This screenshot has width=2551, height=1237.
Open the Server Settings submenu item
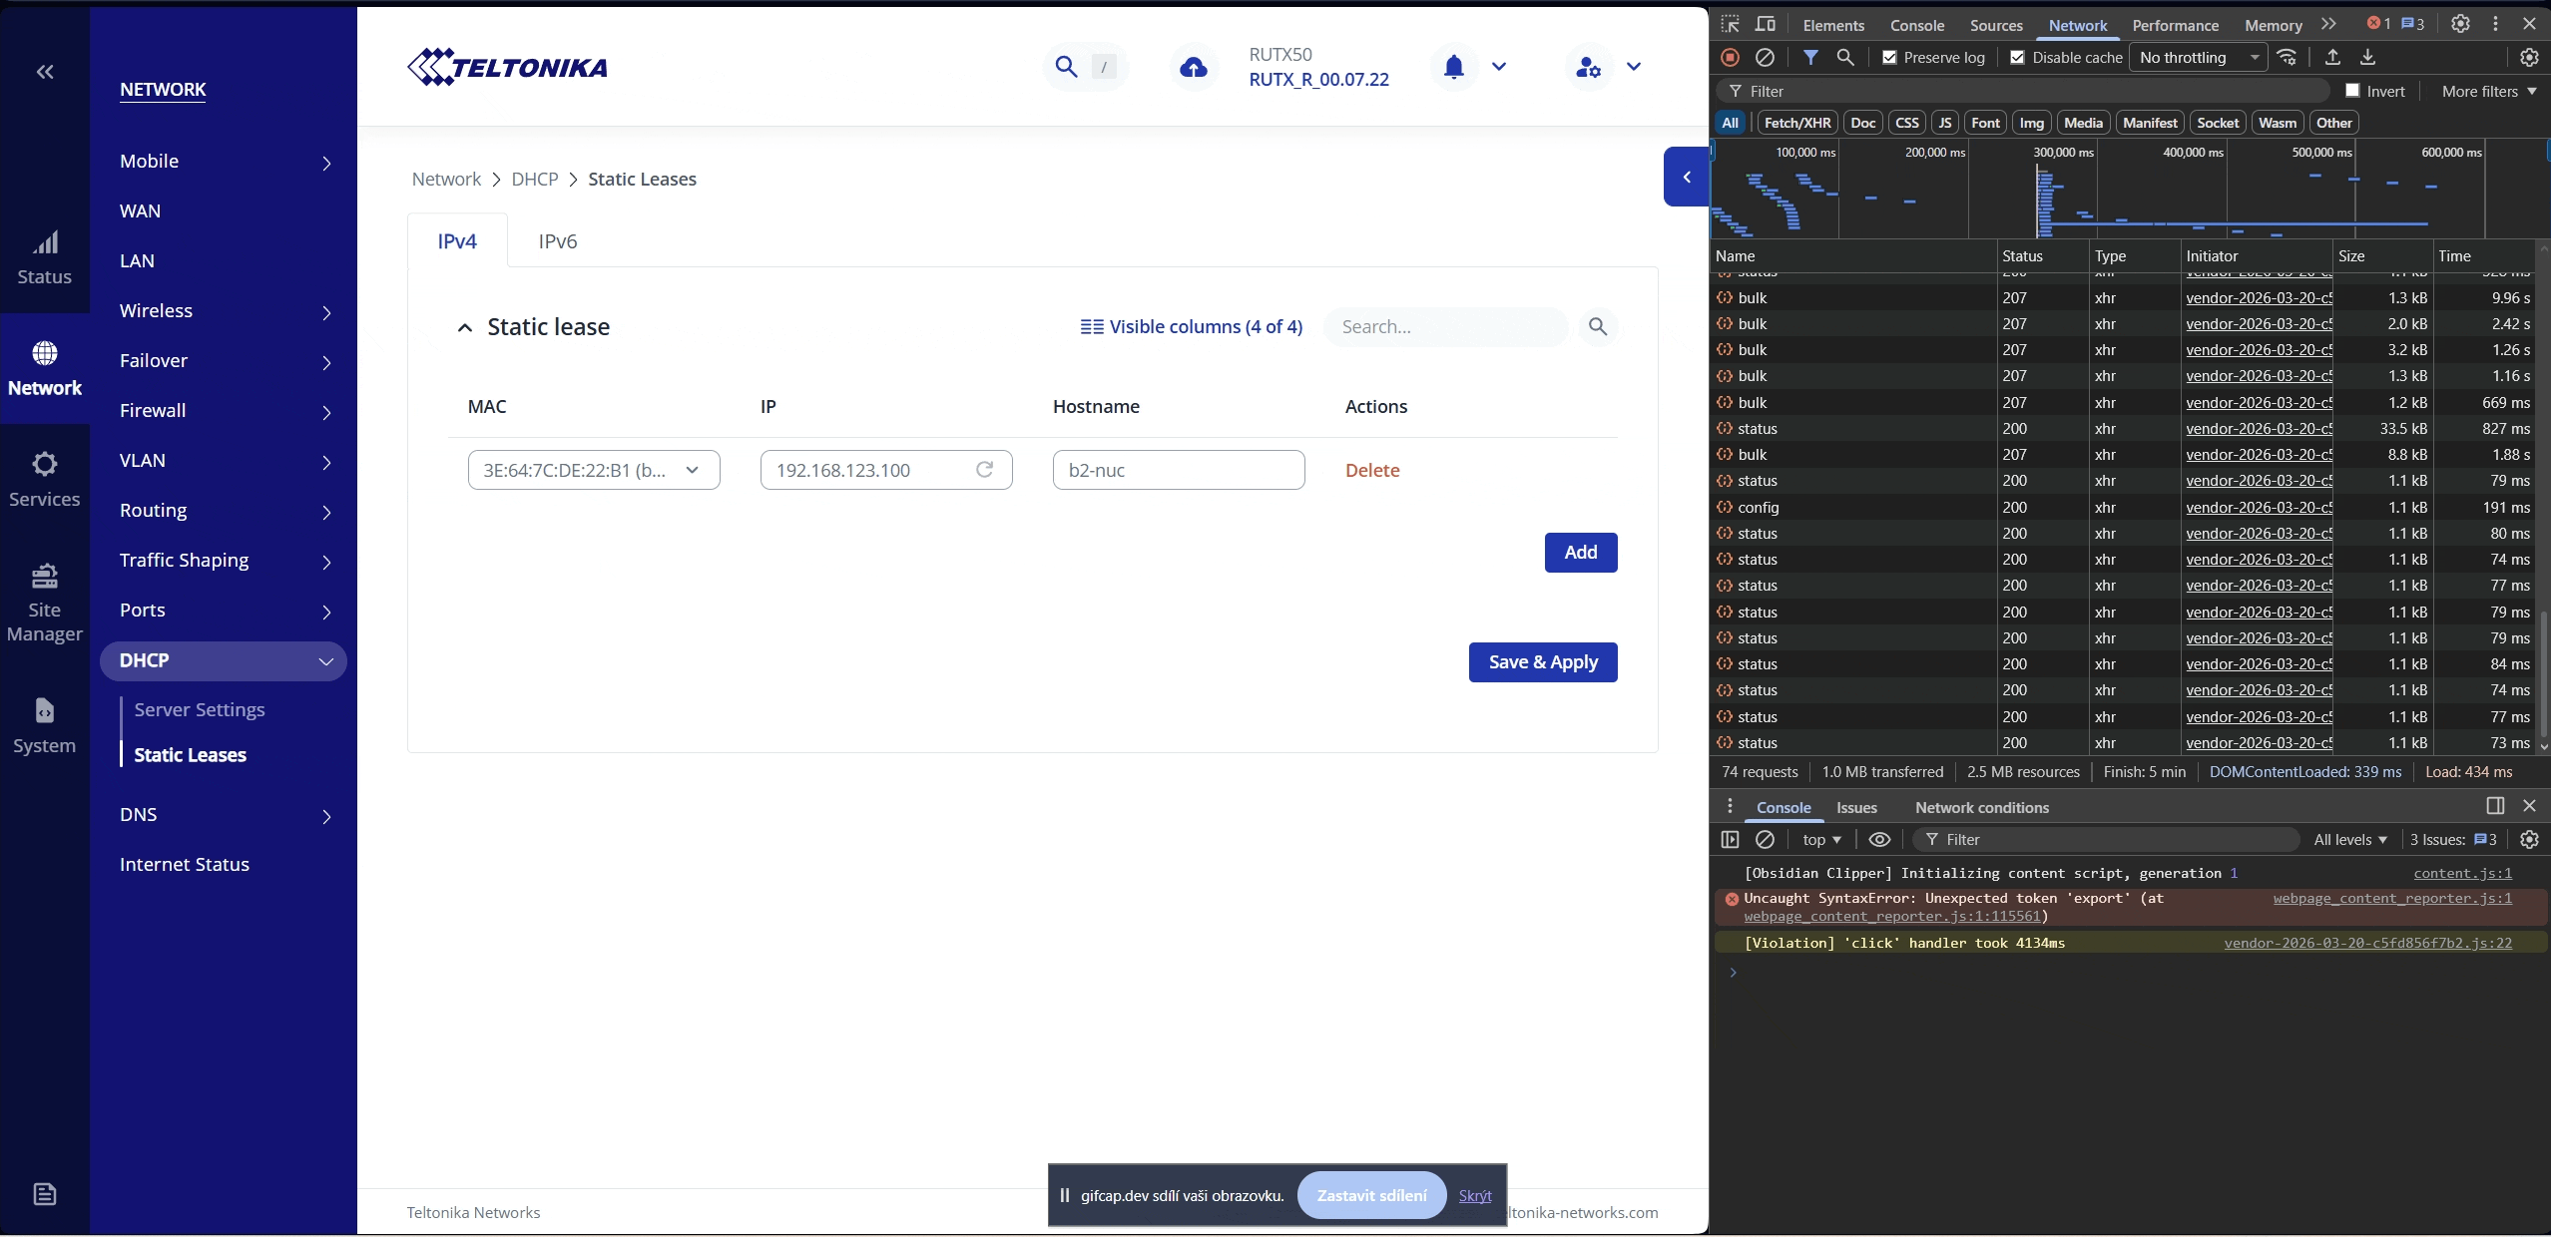(x=200, y=710)
